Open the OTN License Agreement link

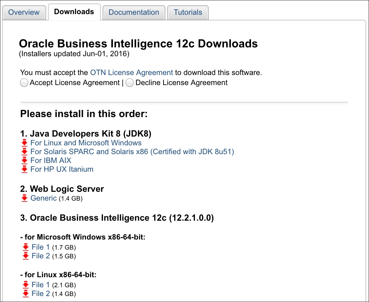coord(131,73)
